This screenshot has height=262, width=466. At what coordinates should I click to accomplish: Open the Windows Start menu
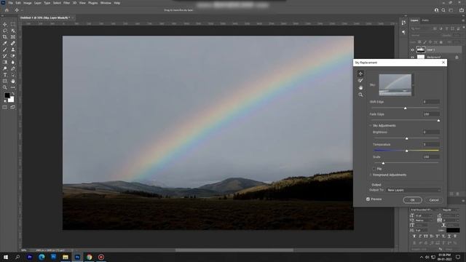coord(6,257)
